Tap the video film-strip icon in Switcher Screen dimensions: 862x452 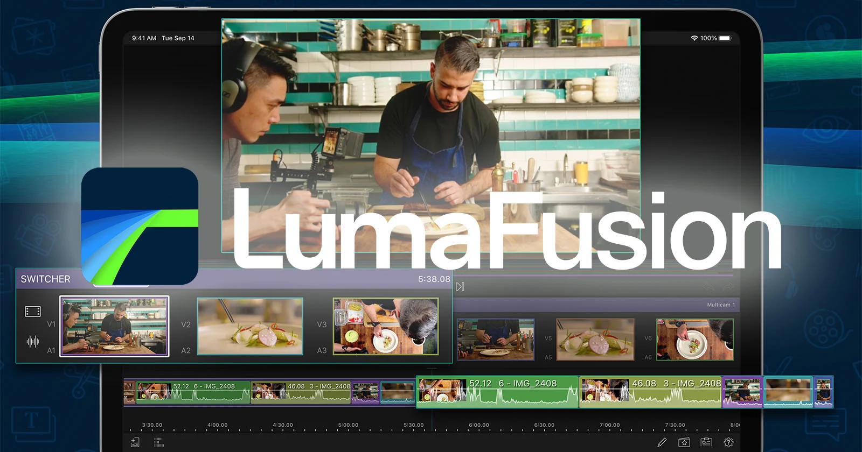[x=33, y=312]
